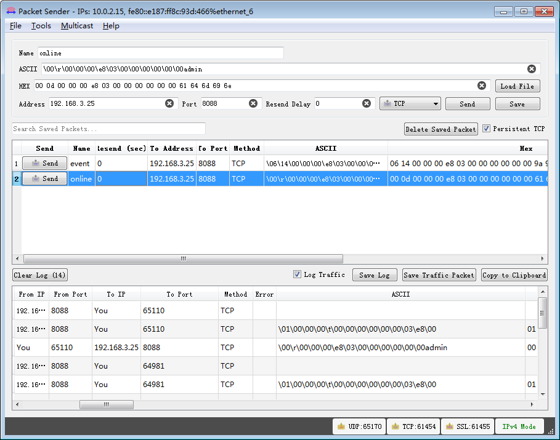The image size is (560, 440).
Task: Clear the HEX input field
Action: tap(482, 86)
